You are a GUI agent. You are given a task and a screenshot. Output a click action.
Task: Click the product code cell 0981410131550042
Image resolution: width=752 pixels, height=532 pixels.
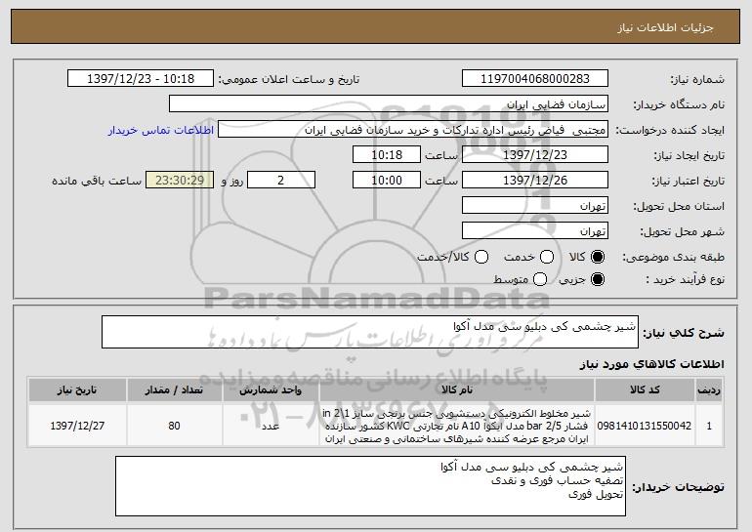click(645, 426)
